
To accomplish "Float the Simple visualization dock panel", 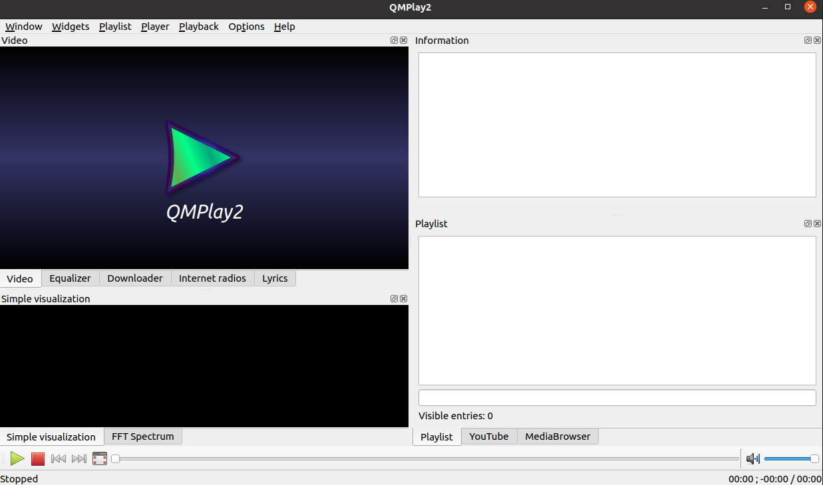I will [x=395, y=299].
